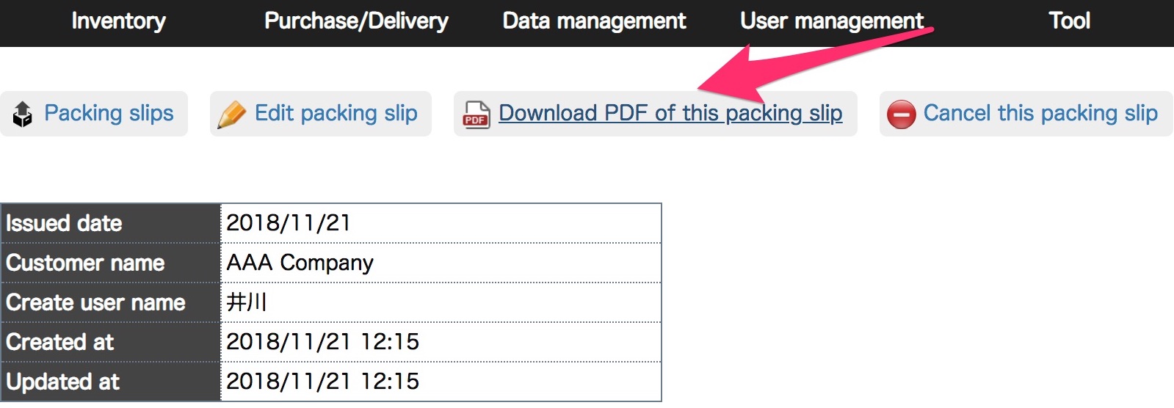The image size is (1174, 408).
Task: Click the Customer name header cell
Action: point(111,263)
